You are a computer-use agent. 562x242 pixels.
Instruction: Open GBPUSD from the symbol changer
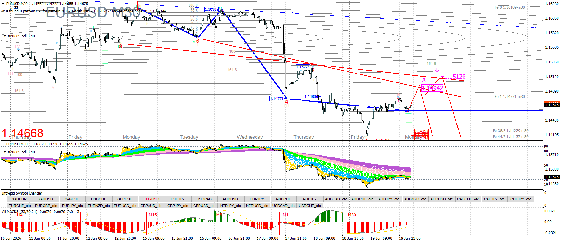[125, 199]
